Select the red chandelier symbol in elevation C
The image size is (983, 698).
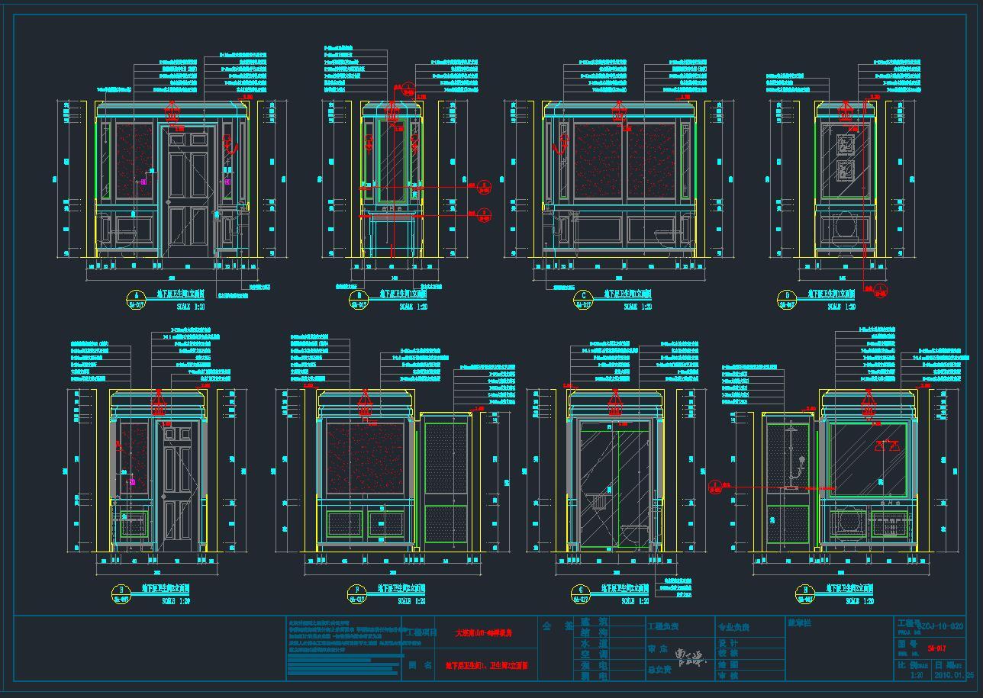pos(618,111)
